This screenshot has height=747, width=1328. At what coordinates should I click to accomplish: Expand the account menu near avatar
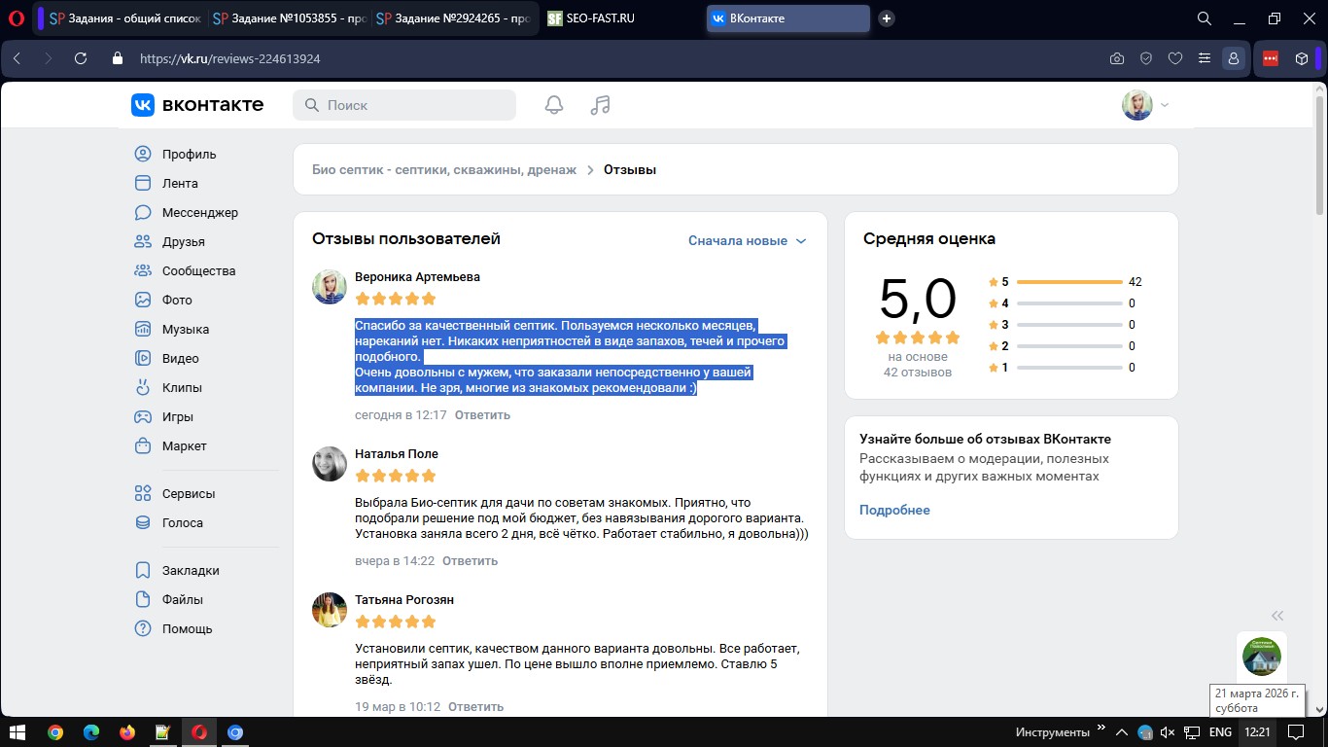coord(1165,105)
